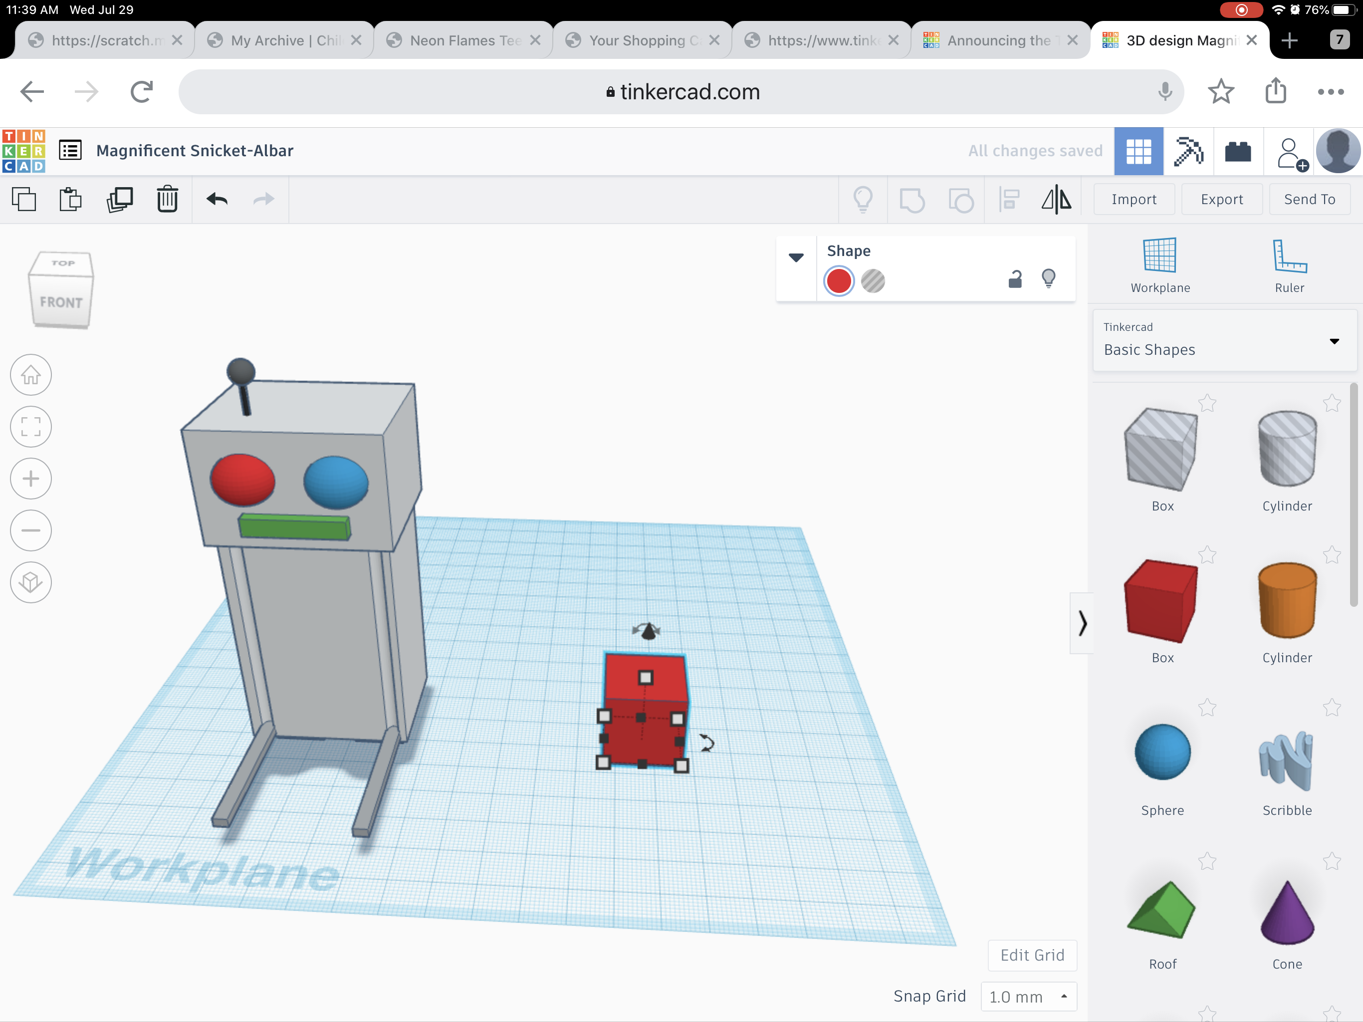The image size is (1363, 1022).
Task: Switch to 3D design grid view
Action: click(1138, 152)
